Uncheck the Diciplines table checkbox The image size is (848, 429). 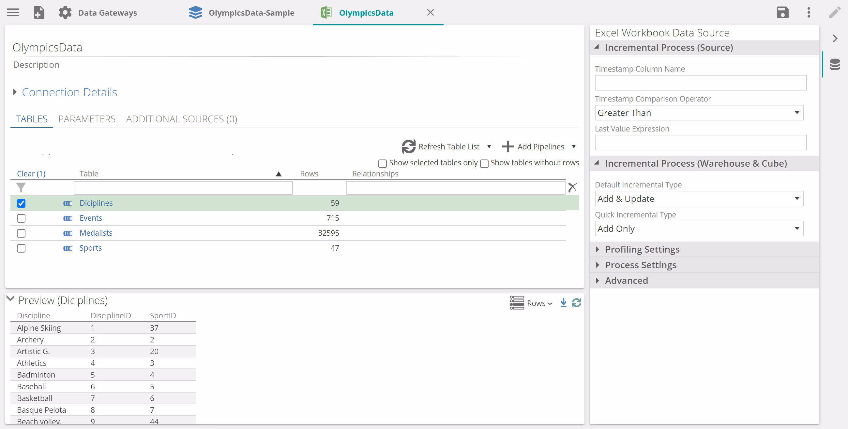tap(21, 203)
